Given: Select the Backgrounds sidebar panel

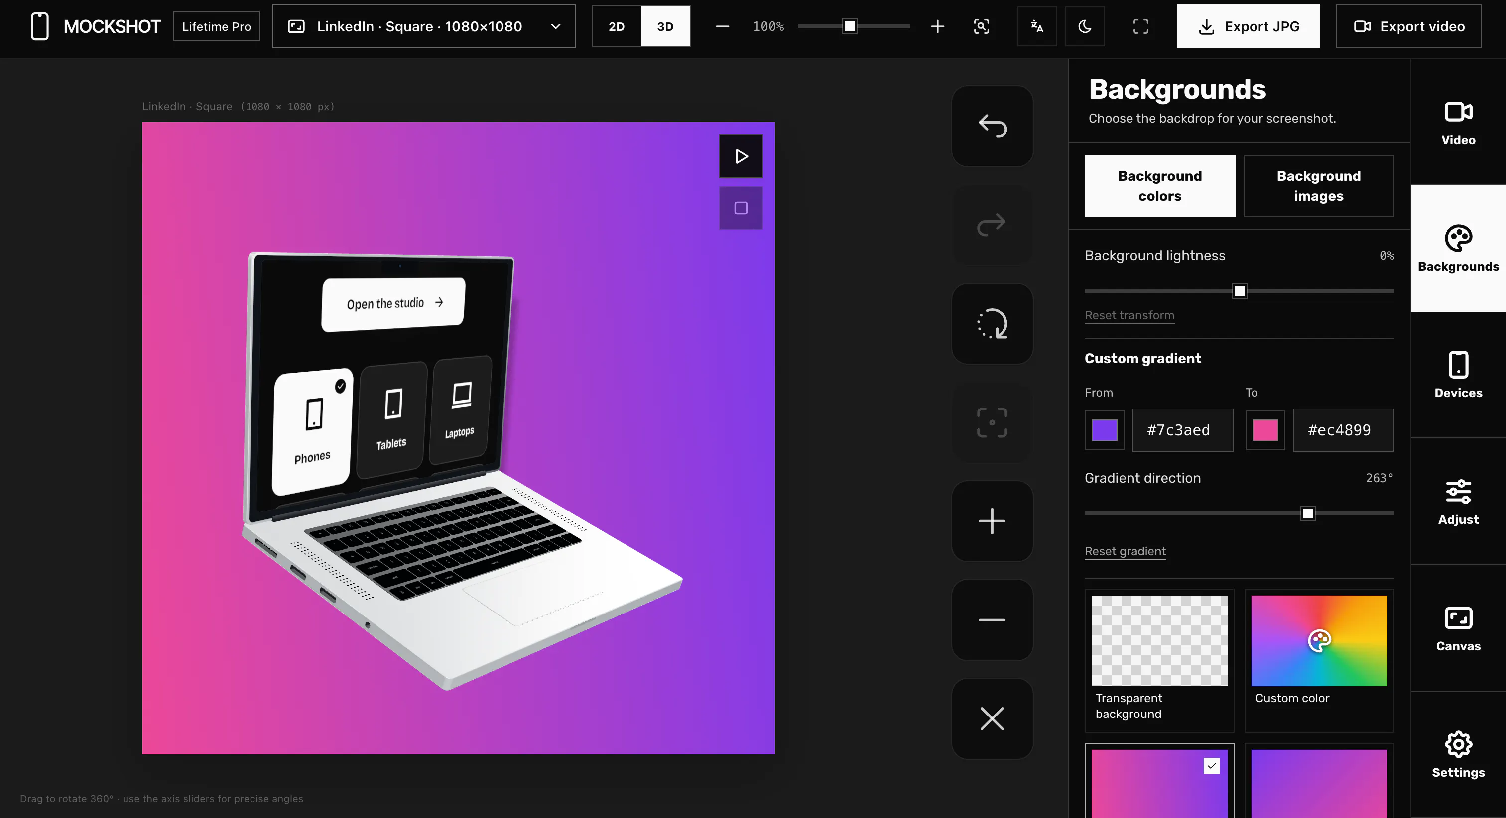Looking at the screenshot, I should tap(1458, 248).
